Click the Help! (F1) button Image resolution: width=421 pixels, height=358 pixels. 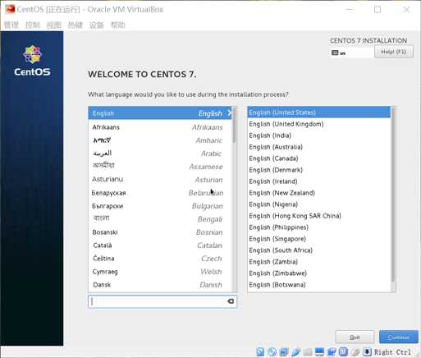click(394, 52)
